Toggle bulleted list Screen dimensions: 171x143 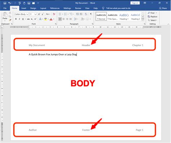point(60,14)
